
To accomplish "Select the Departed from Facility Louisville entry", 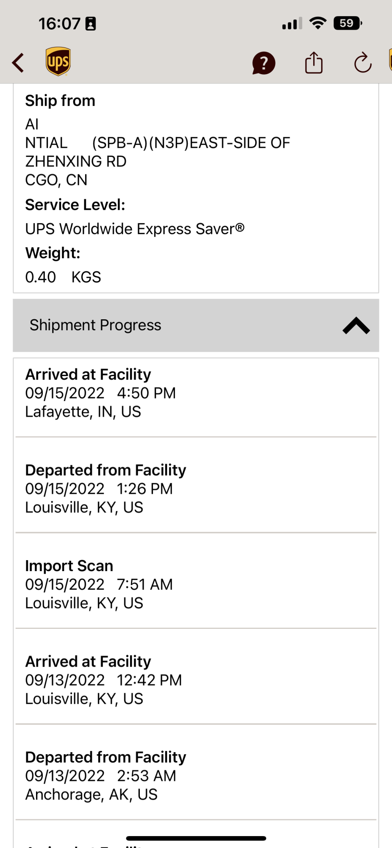I will click(x=196, y=488).
